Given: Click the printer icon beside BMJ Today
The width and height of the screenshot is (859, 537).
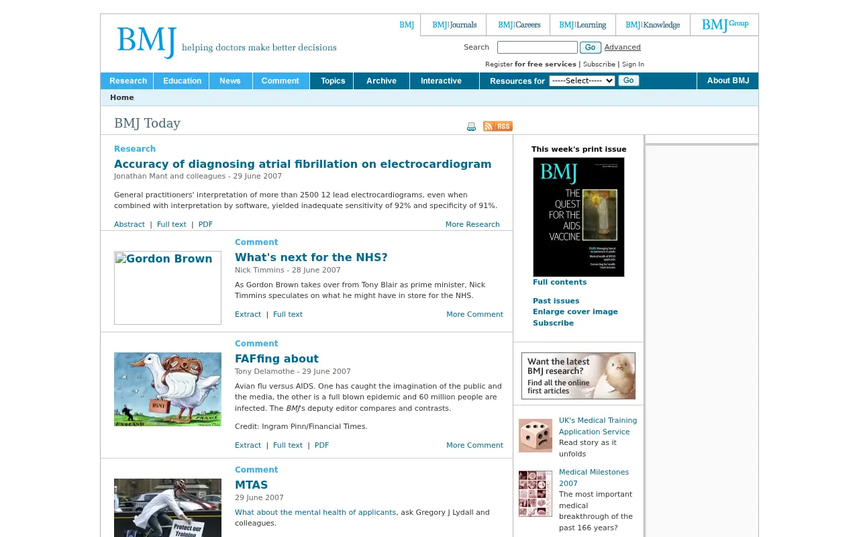Looking at the screenshot, I should (x=471, y=126).
